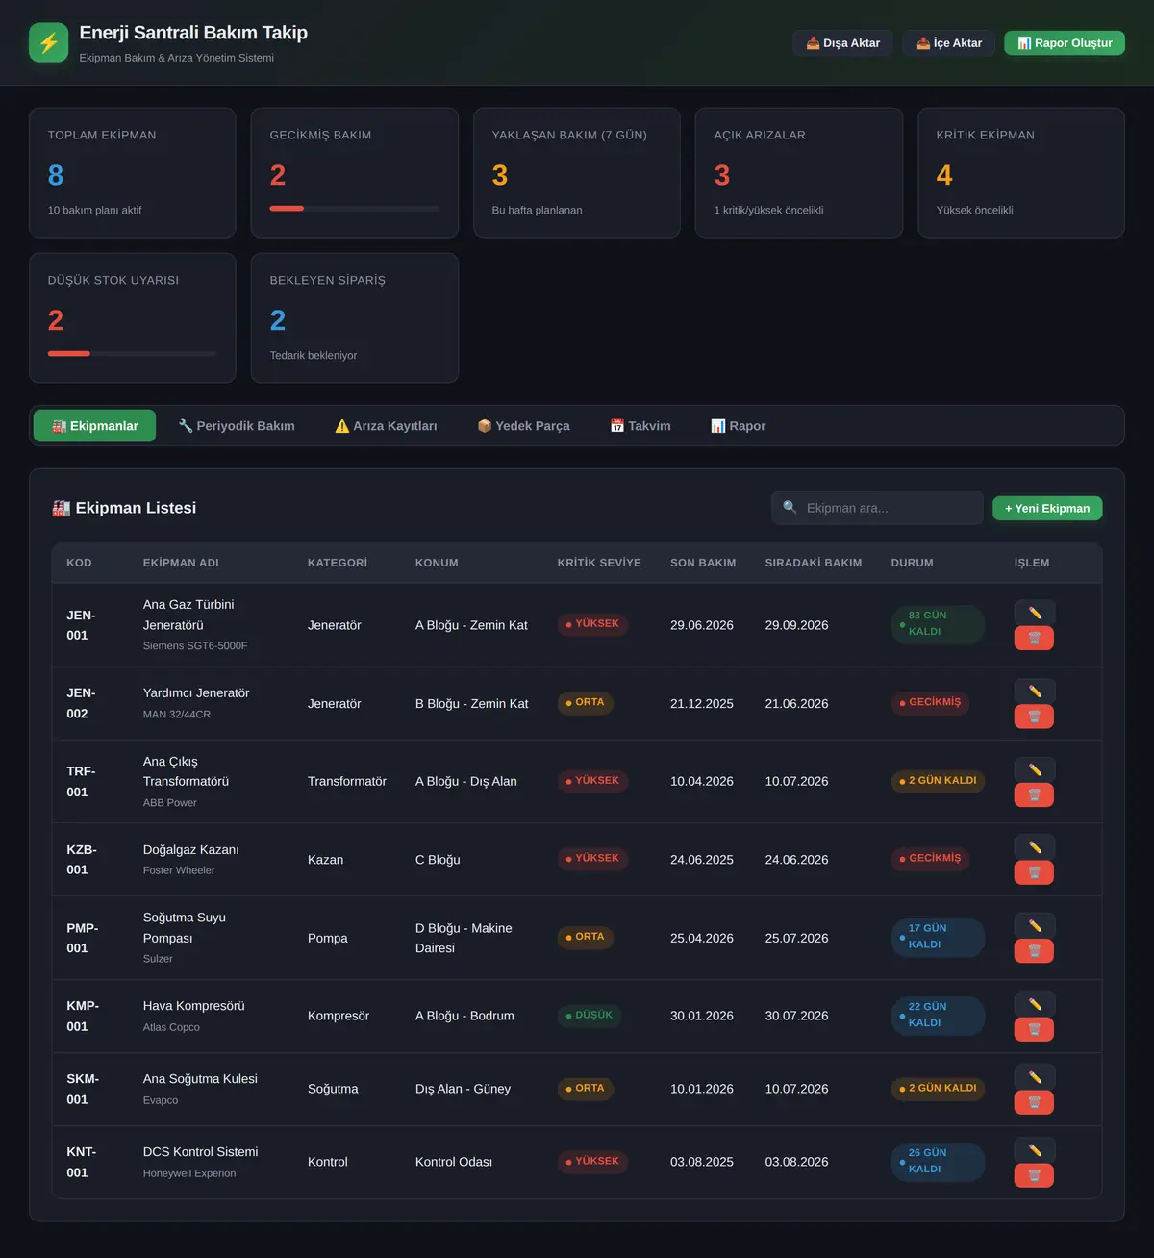The width and height of the screenshot is (1154, 1258).
Task: Edit SKM-001 Ana Soğutma Kulesi
Action: tap(1034, 1077)
